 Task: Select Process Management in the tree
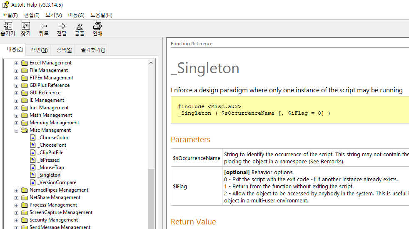[53, 205]
